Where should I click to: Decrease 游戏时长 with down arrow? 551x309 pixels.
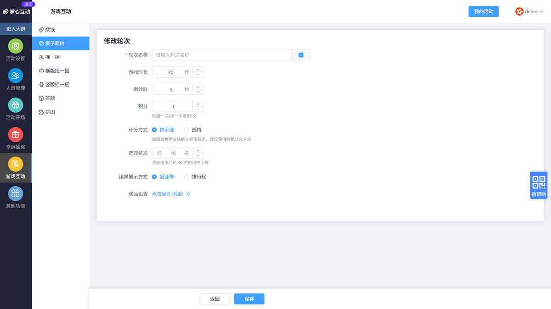tap(198, 75)
